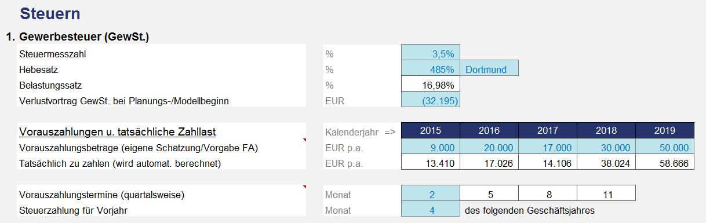Select the 2018 actual payment 38.024

(x=606, y=163)
